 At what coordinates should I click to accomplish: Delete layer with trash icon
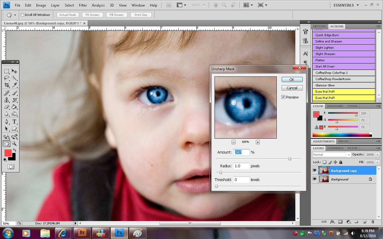[373, 222]
